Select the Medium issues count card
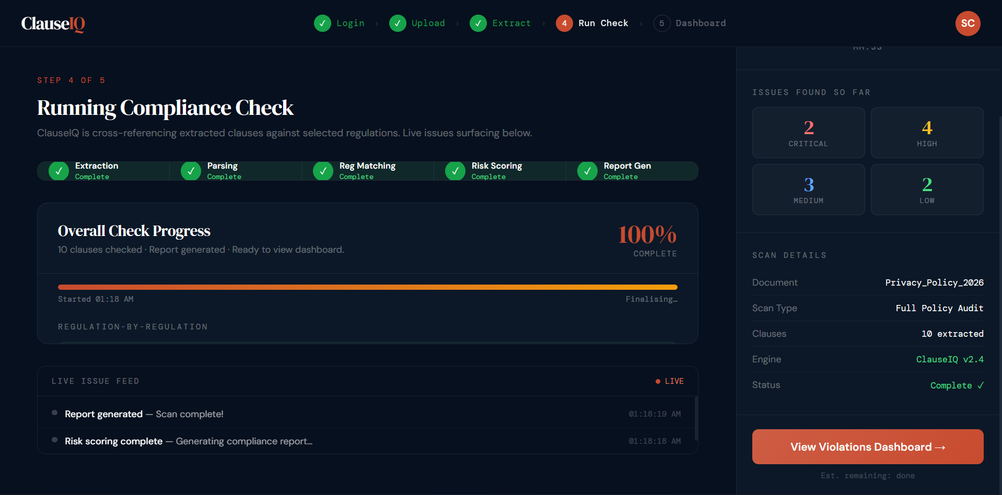 [x=808, y=190]
